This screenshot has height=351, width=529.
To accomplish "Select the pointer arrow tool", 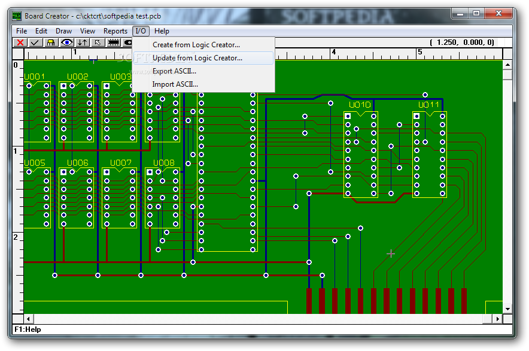I will [98, 42].
